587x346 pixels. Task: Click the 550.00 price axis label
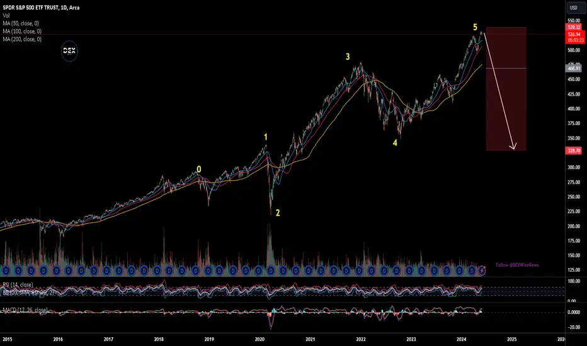[574, 21]
